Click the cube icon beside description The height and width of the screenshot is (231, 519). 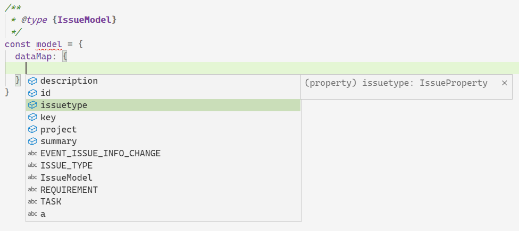pyautogui.click(x=33, y=81)
